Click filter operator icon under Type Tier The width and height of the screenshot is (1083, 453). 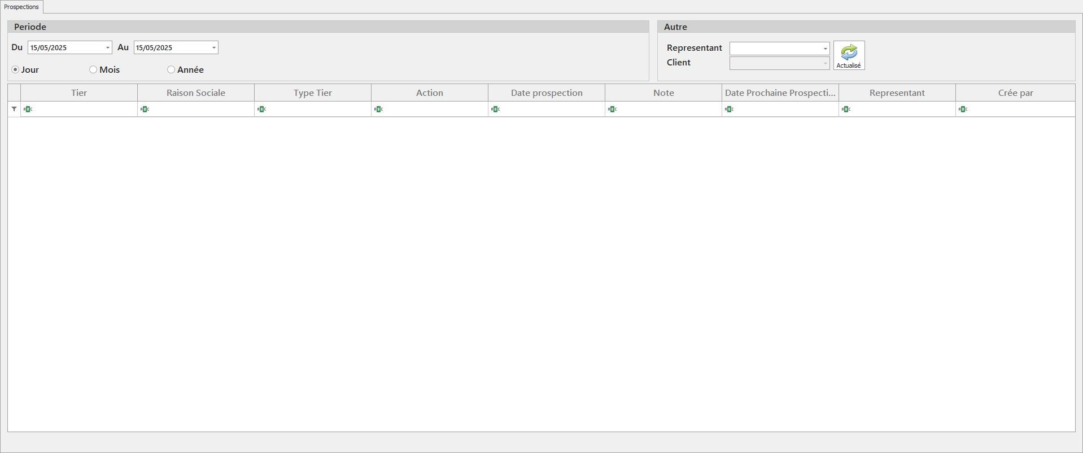coord(261,109)
